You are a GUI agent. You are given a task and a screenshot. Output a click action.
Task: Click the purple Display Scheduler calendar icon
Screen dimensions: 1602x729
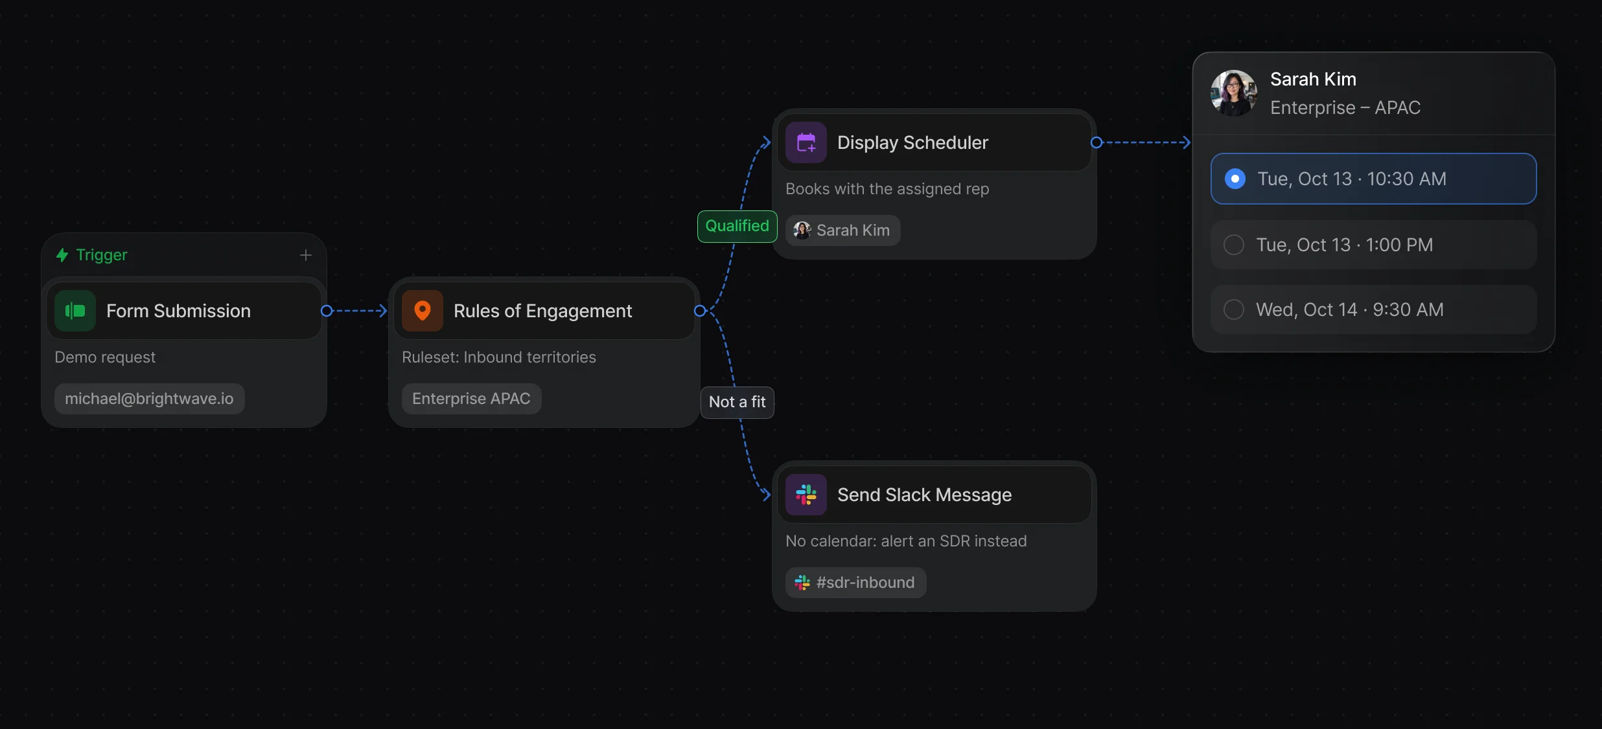[x=806, y=142]
